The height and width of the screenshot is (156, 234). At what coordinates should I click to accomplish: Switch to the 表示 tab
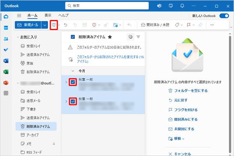click(48, 15)
